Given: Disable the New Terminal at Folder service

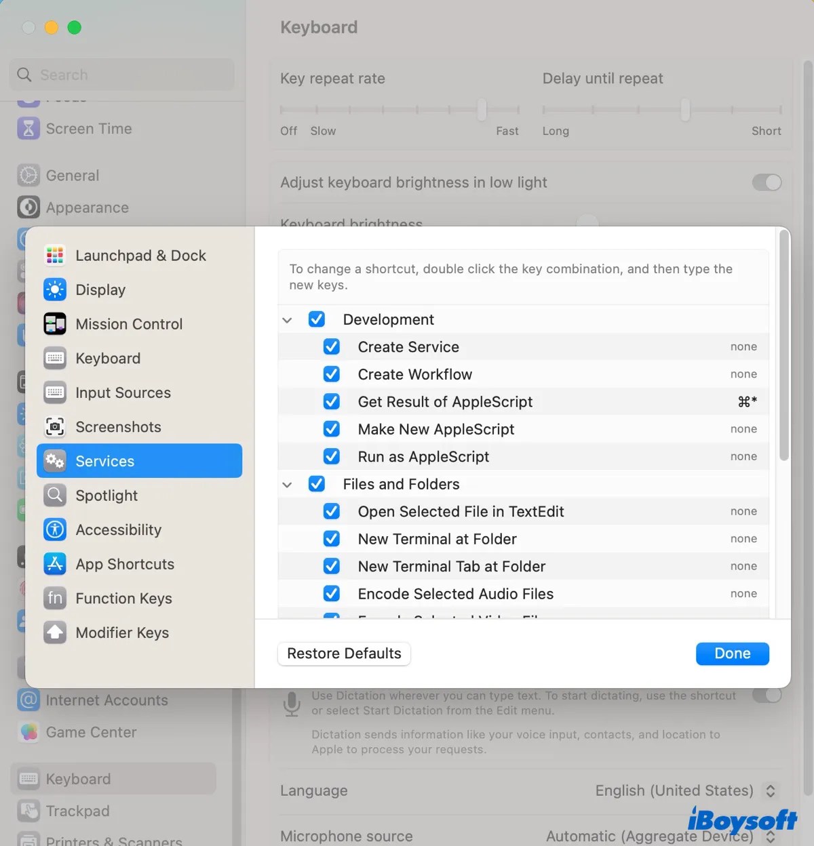Looking at the screenshot, I should tap(332, 538).
